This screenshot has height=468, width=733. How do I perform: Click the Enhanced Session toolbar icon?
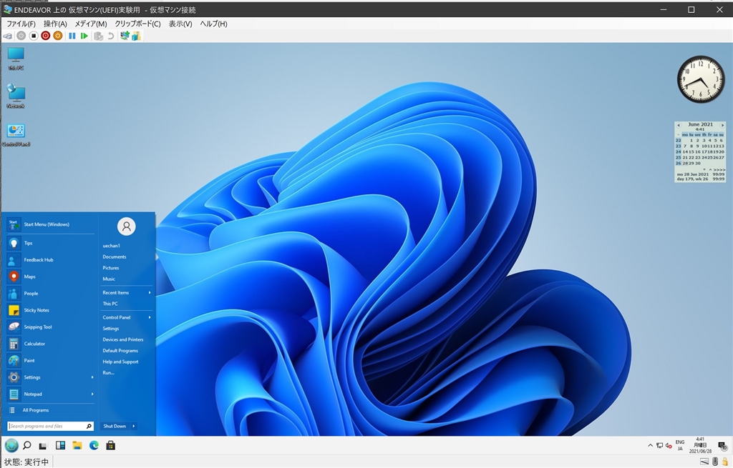tap(125, 36)
